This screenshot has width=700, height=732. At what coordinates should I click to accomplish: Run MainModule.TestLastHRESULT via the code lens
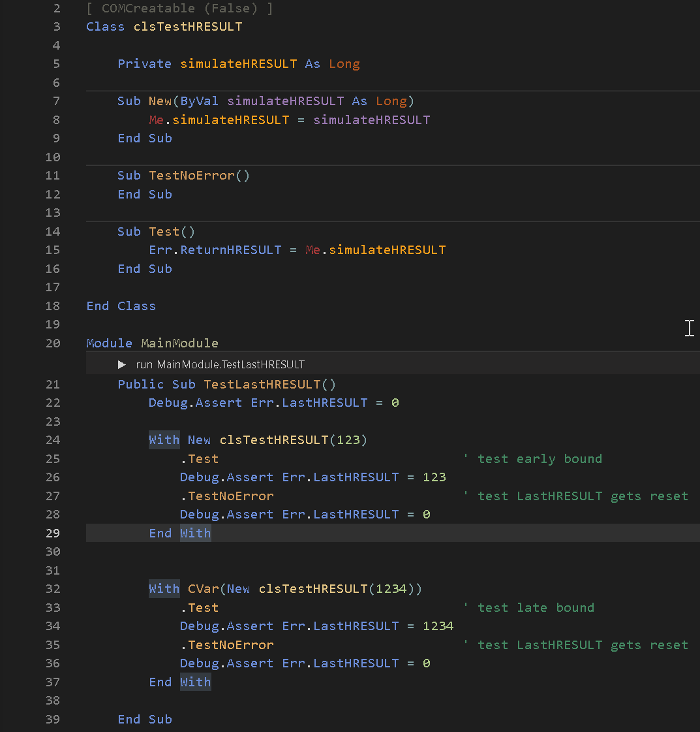pos(220,364)
